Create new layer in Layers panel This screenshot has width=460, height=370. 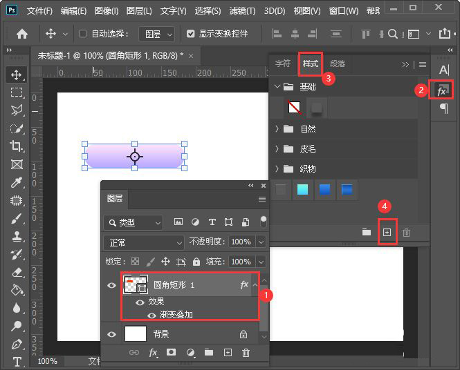click(x=228, y=353)
